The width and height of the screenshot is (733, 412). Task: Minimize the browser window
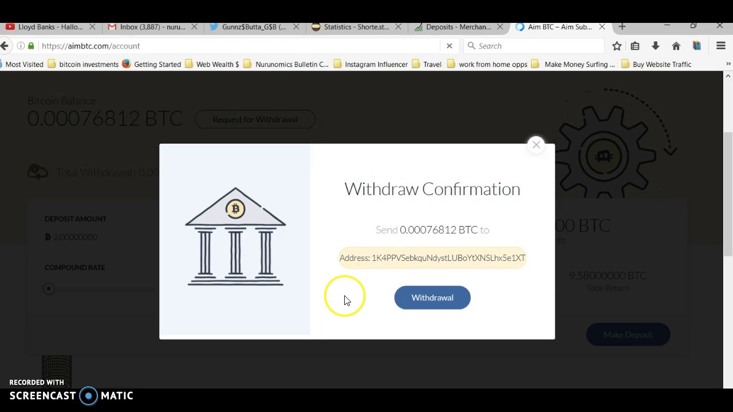[x=667, y=26]
